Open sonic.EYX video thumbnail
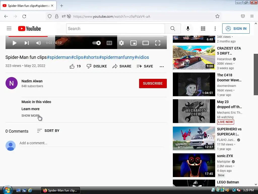This screenshot has height=194, width=258. [x=194, y=165]
